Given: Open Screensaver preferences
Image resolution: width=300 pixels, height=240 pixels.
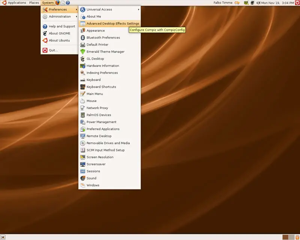Looking at the screenshot, I should click(x=109, y=164).
